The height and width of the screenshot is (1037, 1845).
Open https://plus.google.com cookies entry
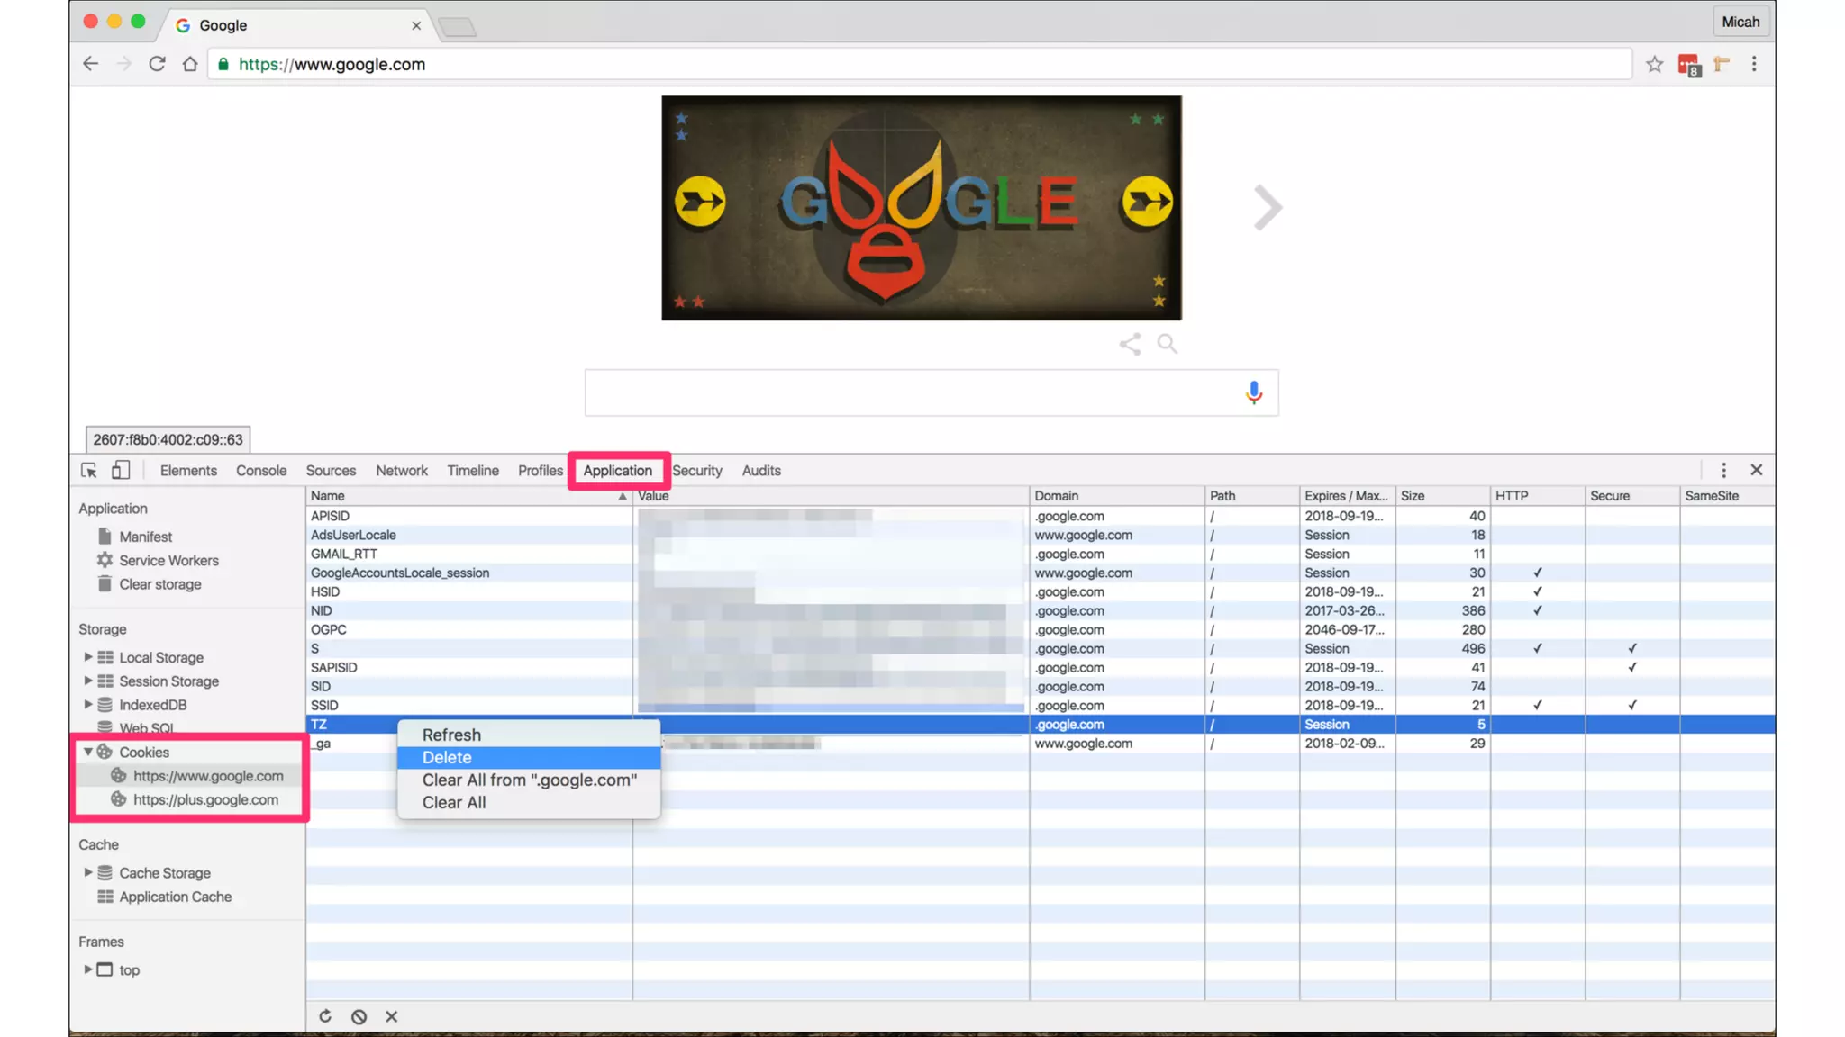tap(205, 799)
